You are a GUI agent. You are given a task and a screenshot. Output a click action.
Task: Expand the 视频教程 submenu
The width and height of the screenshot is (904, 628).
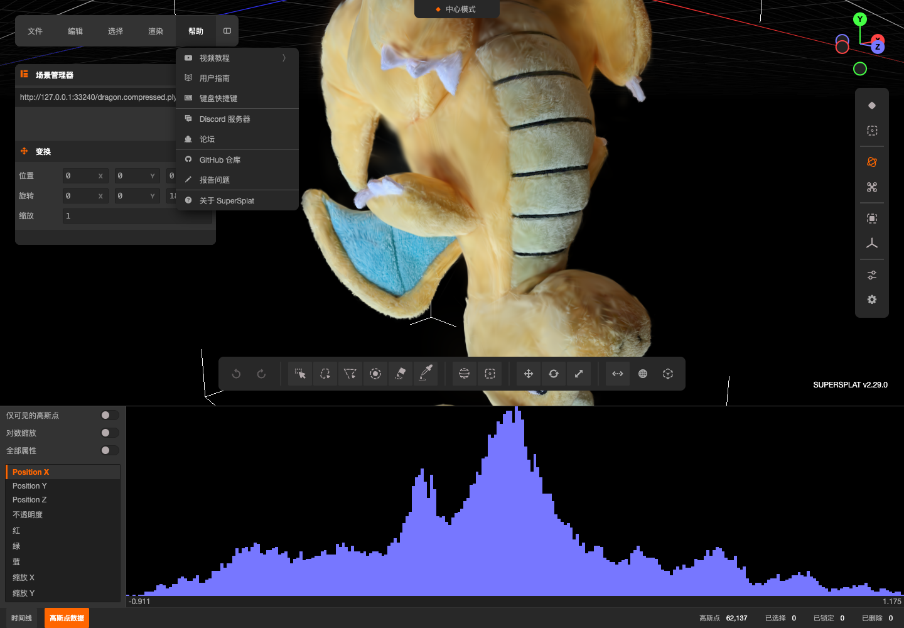point(237,58)
